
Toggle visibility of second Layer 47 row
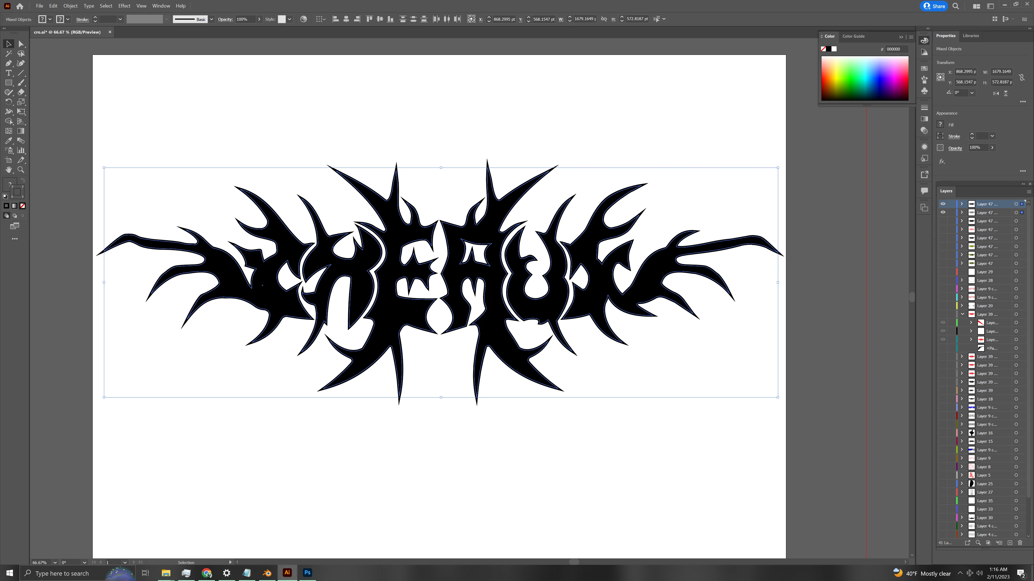coord(943,212)
